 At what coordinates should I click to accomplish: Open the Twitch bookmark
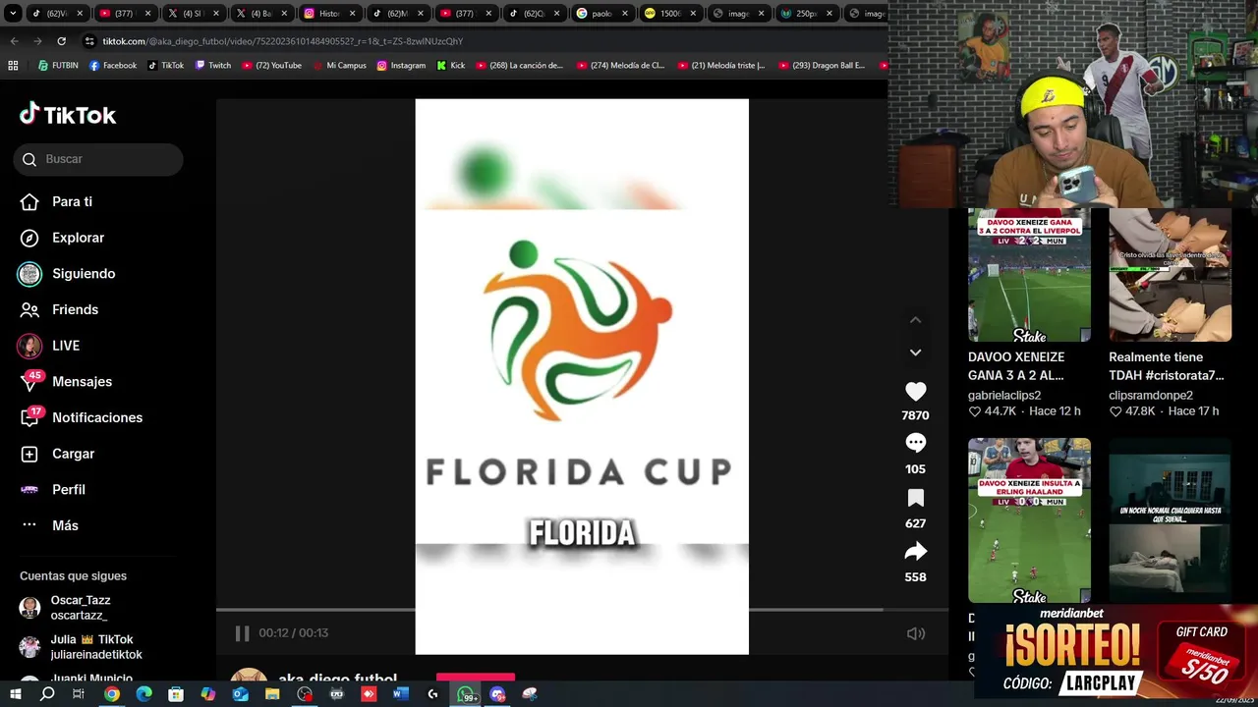click(x=213, y=66)
